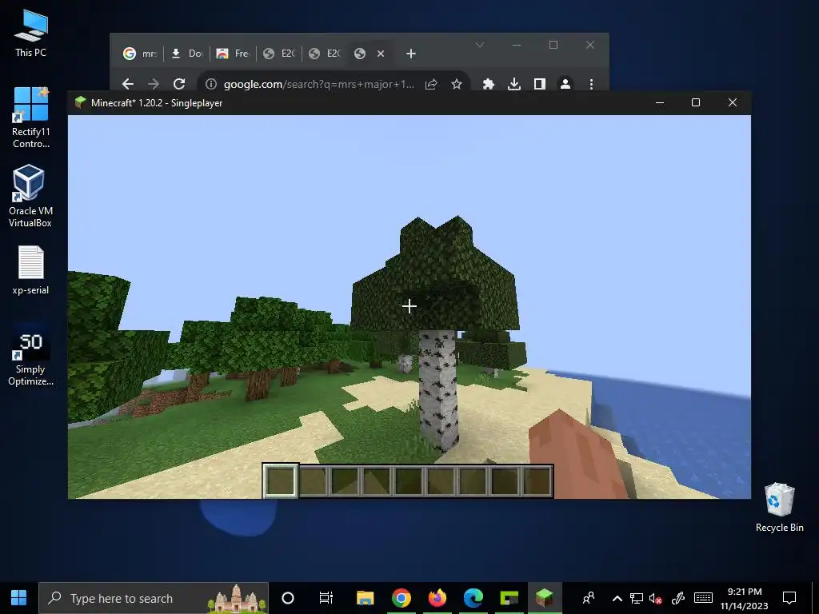This screenshot has height=614, width=819.
Task: Toggle Chrome side panel
Action: click(540, 84)
